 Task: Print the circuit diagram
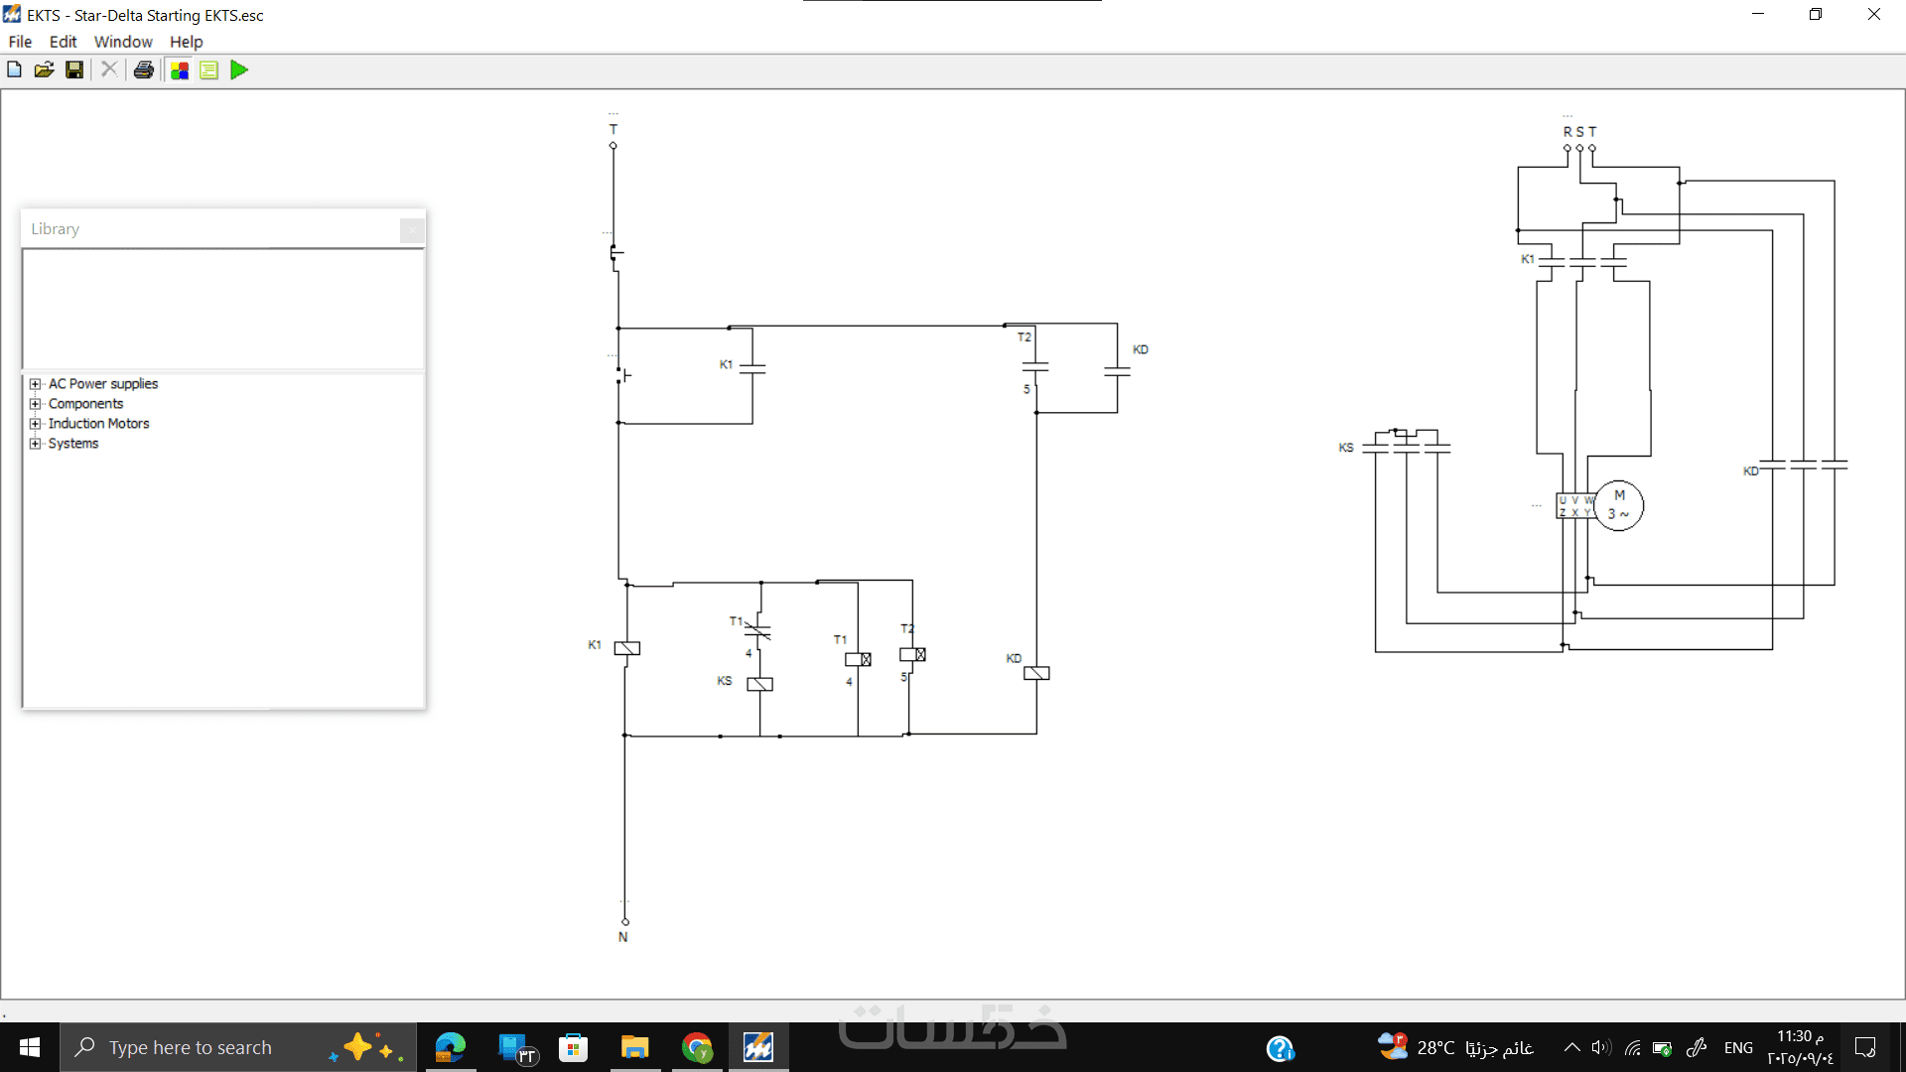click(x=144, y=69)
